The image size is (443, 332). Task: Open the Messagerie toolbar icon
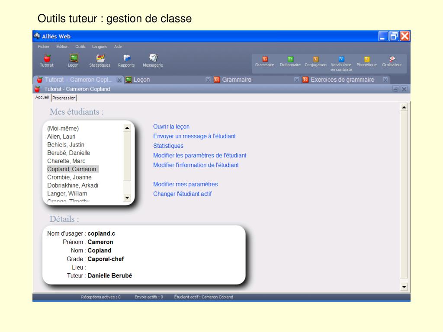[153, 61]
